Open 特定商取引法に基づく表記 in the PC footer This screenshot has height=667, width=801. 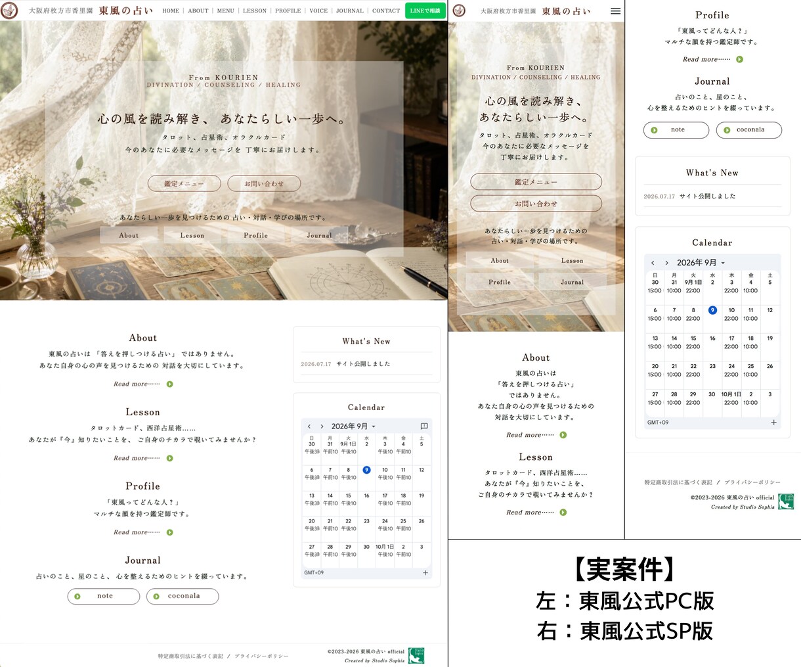tap(190, 656)
